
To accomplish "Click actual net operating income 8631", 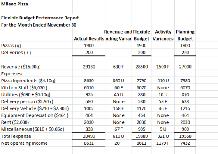I will 89,143.
